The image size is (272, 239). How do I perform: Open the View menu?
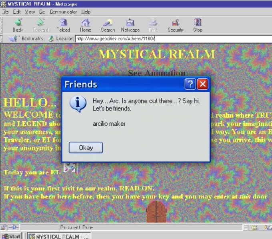tap(30, 12)
